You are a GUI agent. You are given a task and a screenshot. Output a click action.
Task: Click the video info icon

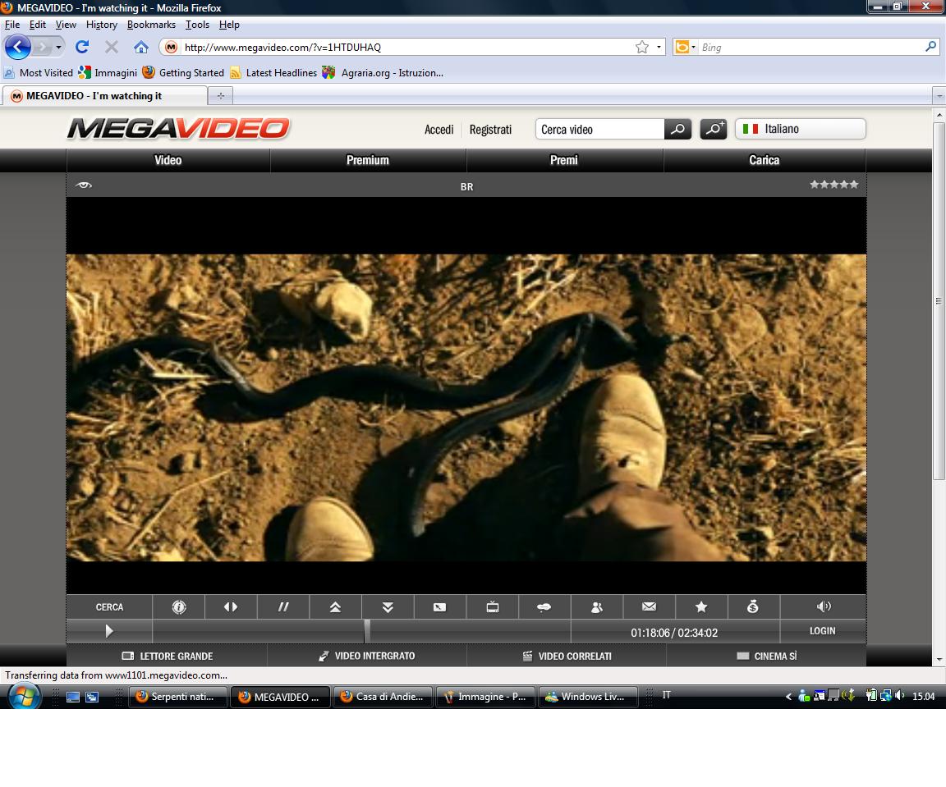pyautogui.click(x=179, y=607)
